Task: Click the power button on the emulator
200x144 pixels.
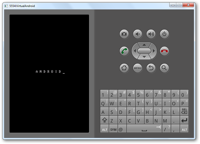Action: [x=164, y=34]
